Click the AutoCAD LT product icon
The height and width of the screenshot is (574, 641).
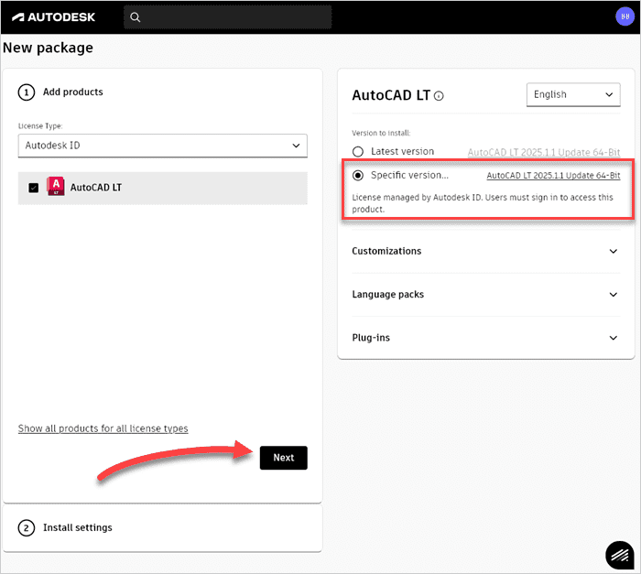coord(56,186)
